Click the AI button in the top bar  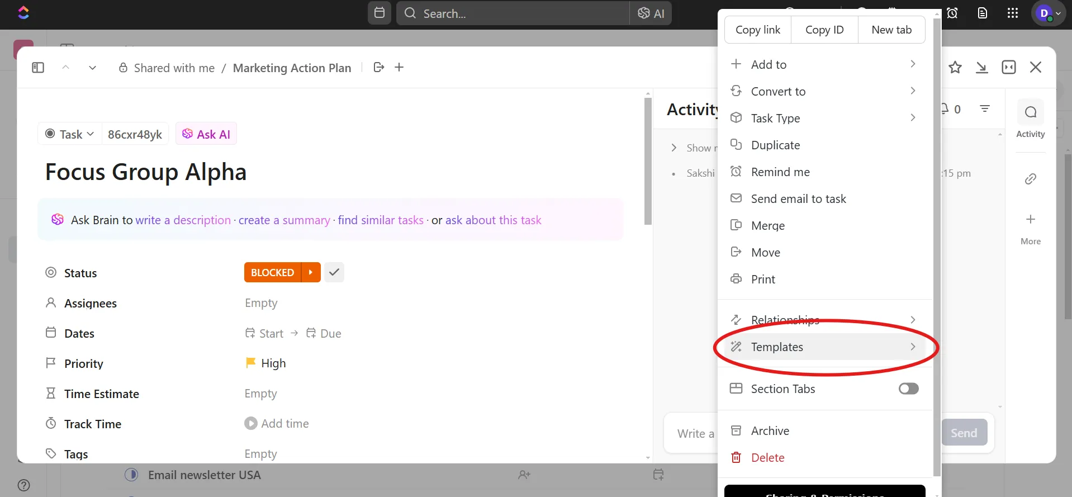point(651,13)
